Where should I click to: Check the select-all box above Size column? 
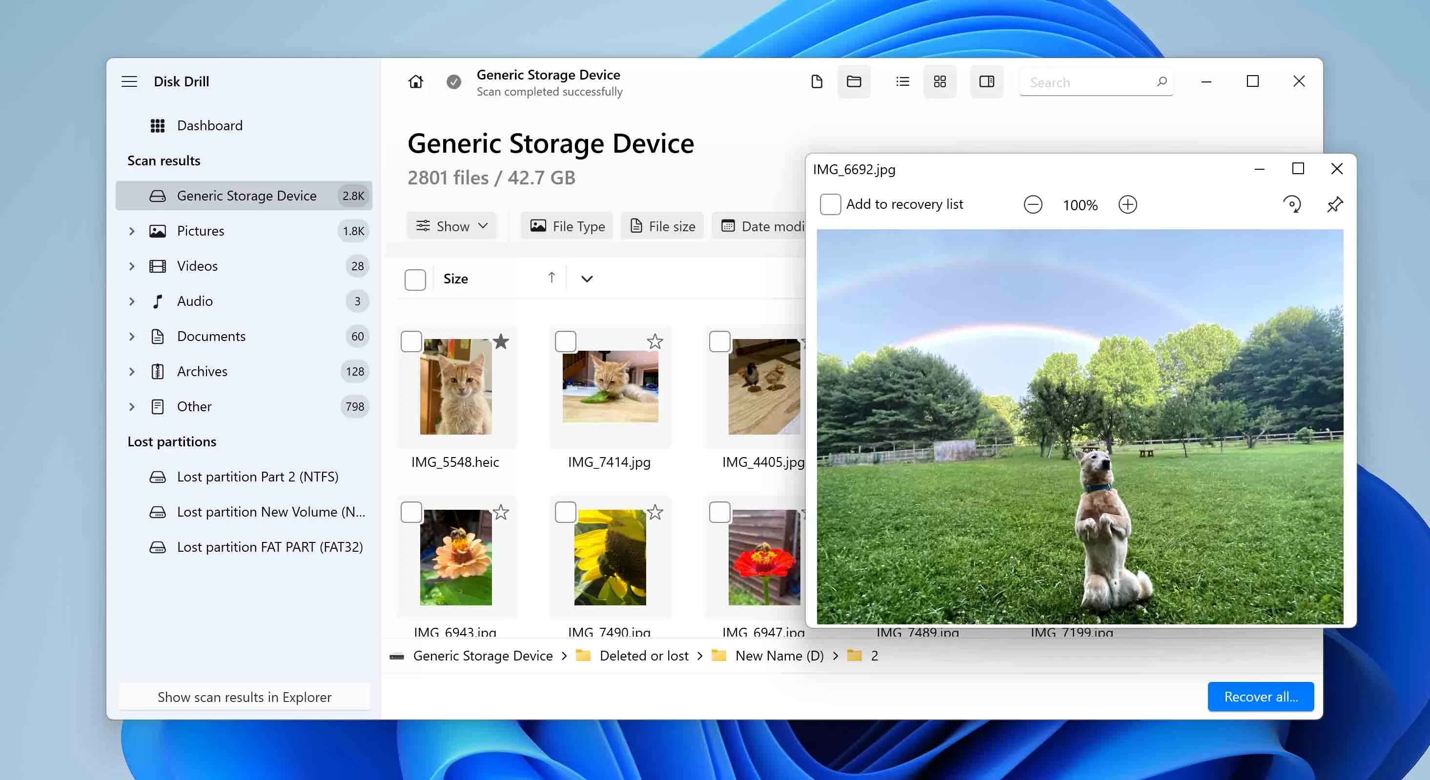(x=415, y=279)
